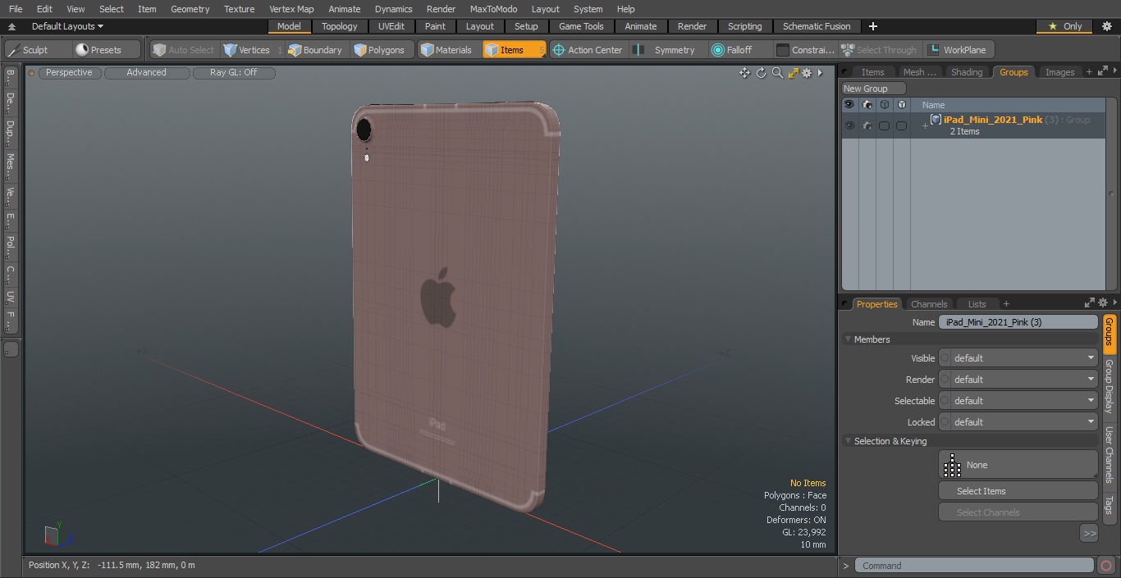Screen dimensions: 1121x578
Task: Click the double arrow more button
Action: (x=1089, y=534)
